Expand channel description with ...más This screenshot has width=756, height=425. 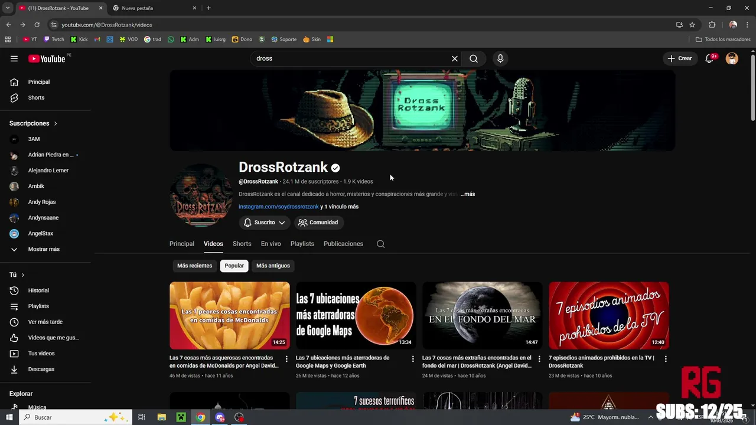[468, 194]
